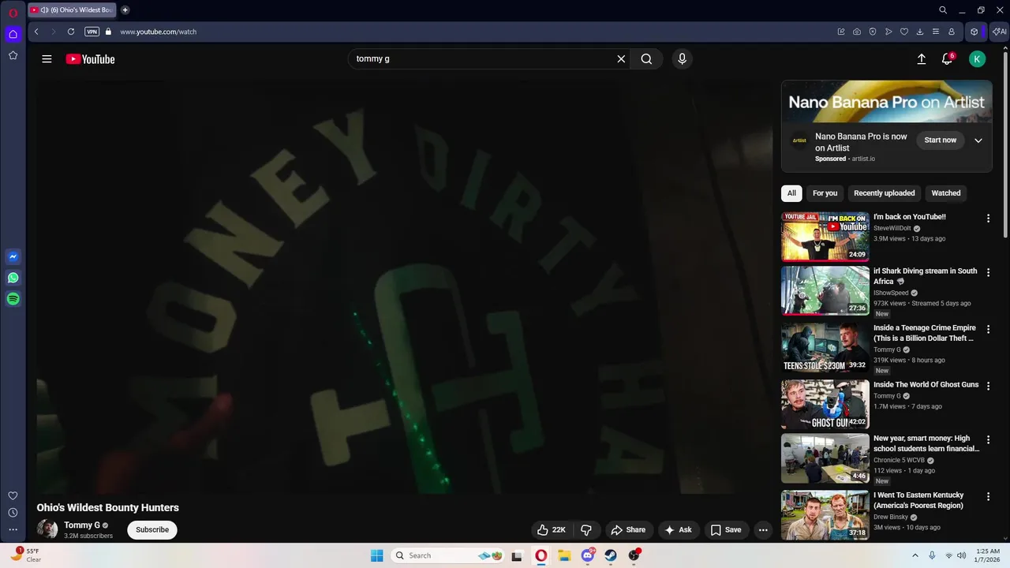1010x568 pixels.
Task: Open Tommy G channel name link
Action: coord(82,525)
